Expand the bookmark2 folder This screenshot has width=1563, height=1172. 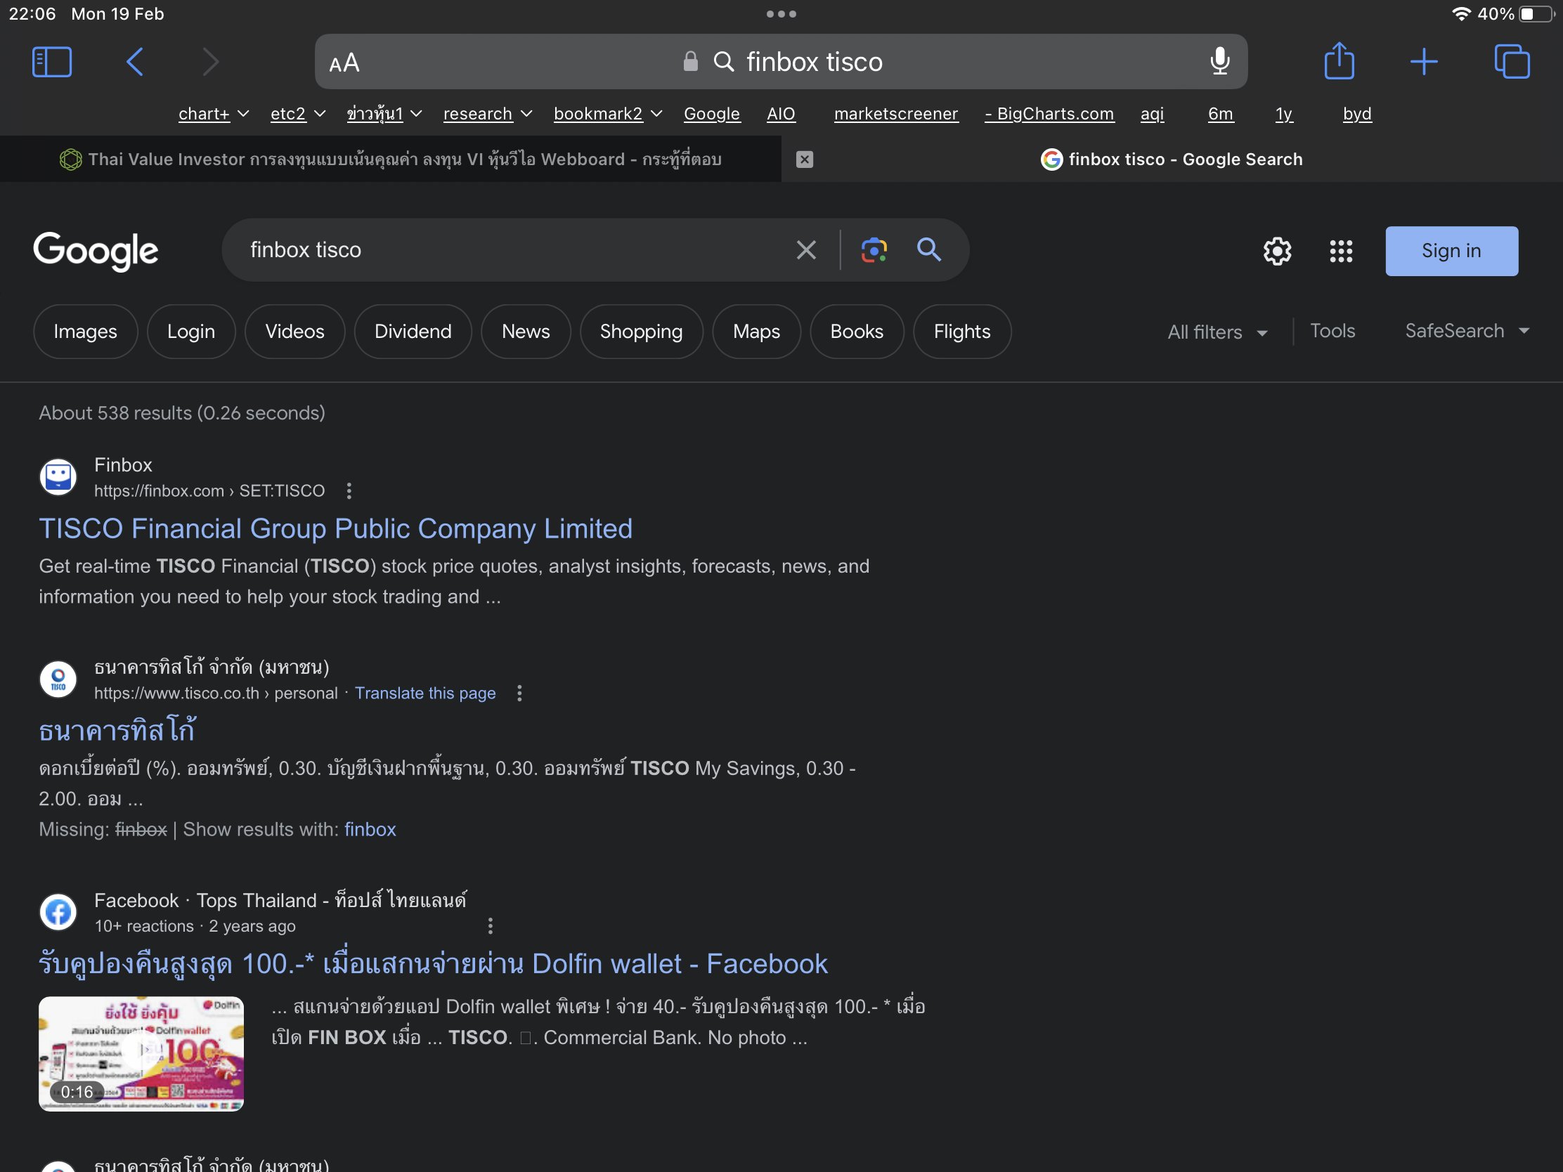[608, 114]
